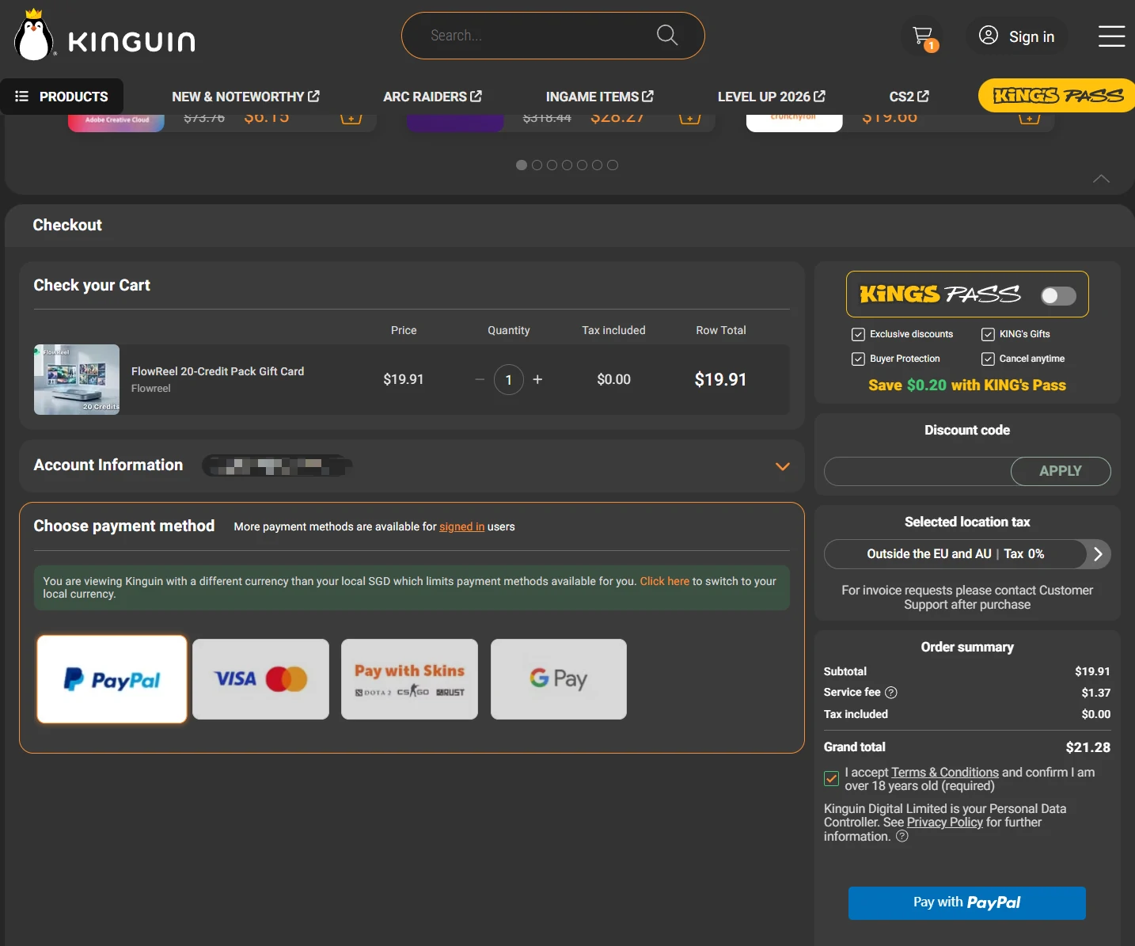Click the Pay with PayPal button
Screen dimensions: 1135x946
coord(966,902)
